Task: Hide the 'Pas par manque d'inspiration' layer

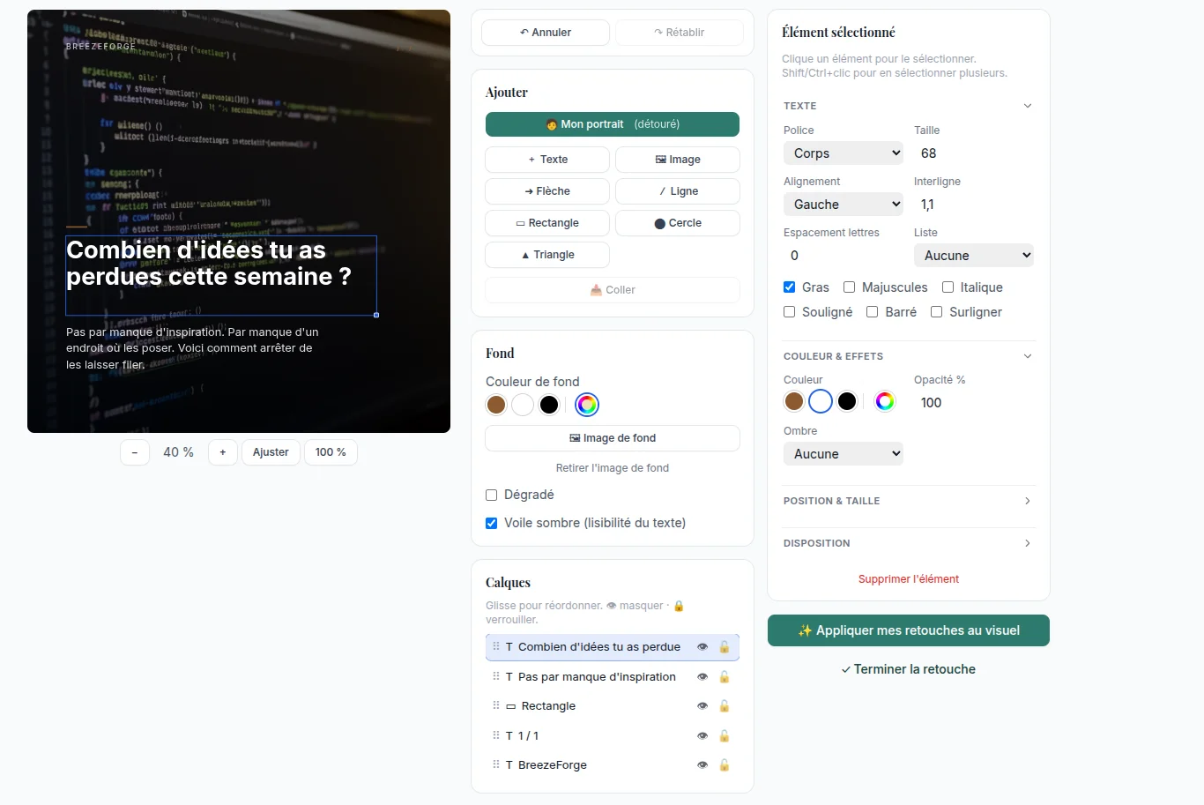Action: 702,677
